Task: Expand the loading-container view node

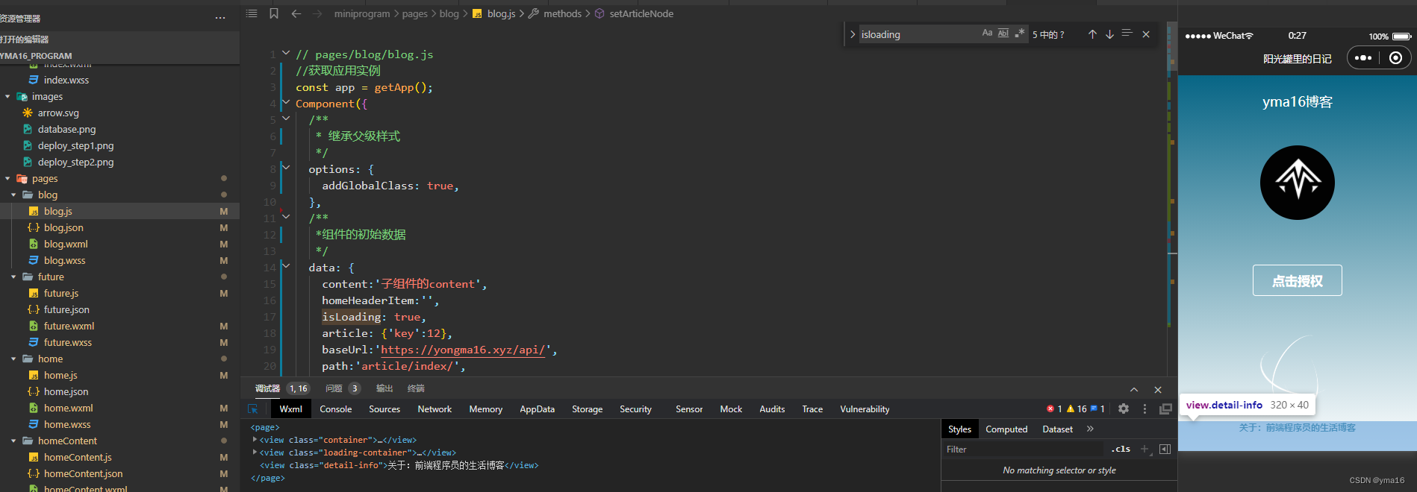Action: [255, 452]
